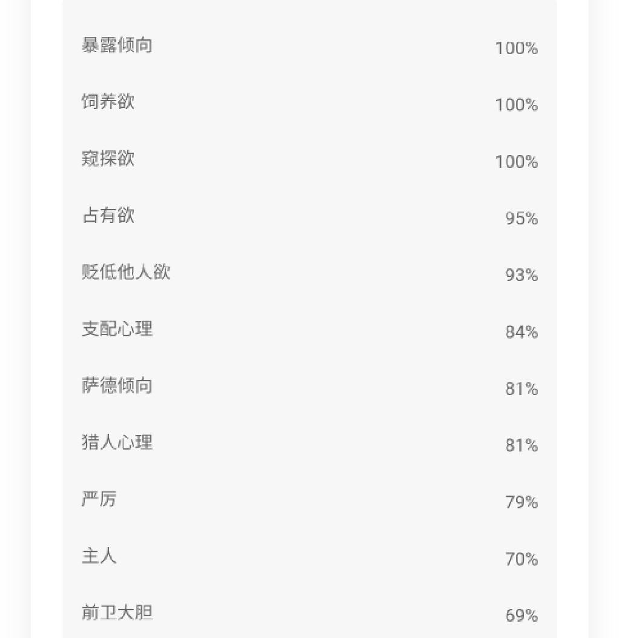Click the 79% score value
Viewport: 619px width, 638px height.
pyautogui.click(x=521, y=502)
